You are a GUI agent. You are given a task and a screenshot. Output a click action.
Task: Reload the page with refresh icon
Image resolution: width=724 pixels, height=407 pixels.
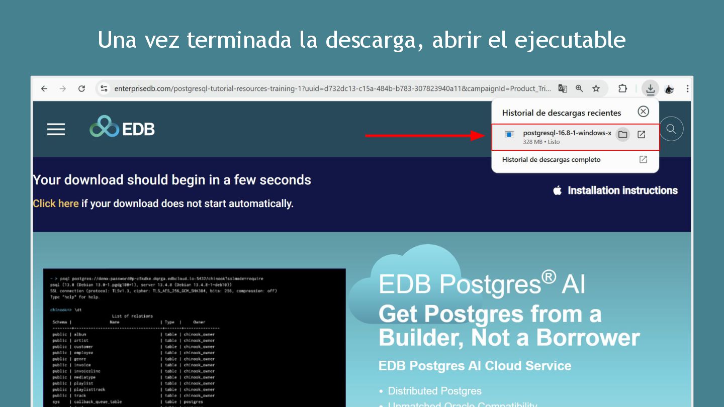(81, 88)
